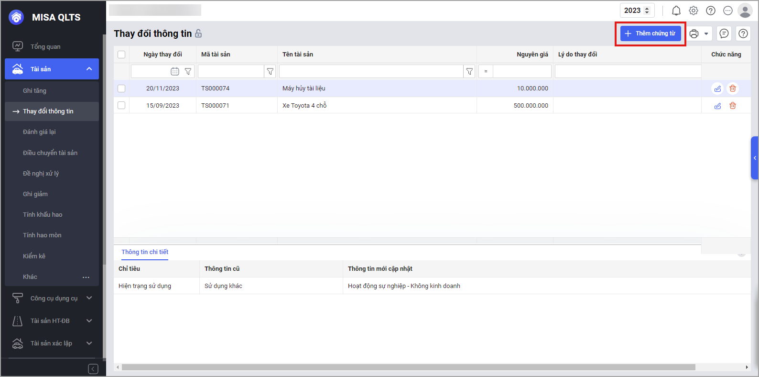Switch to Thông tin chi tiết tab
Image resolution: width=759 pixels, height=377 pixels.
click(145, 252)
